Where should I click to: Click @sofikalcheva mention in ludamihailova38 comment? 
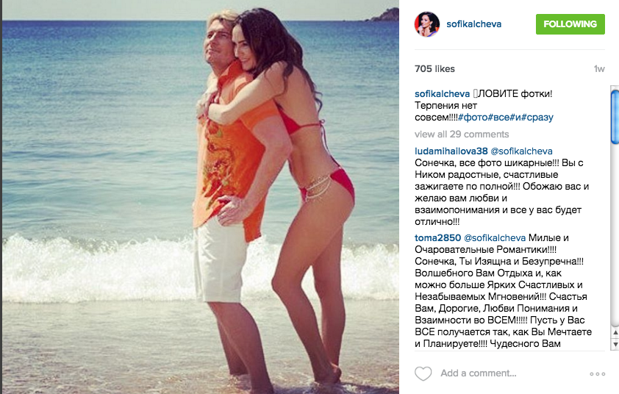click(x=521, y=151)
